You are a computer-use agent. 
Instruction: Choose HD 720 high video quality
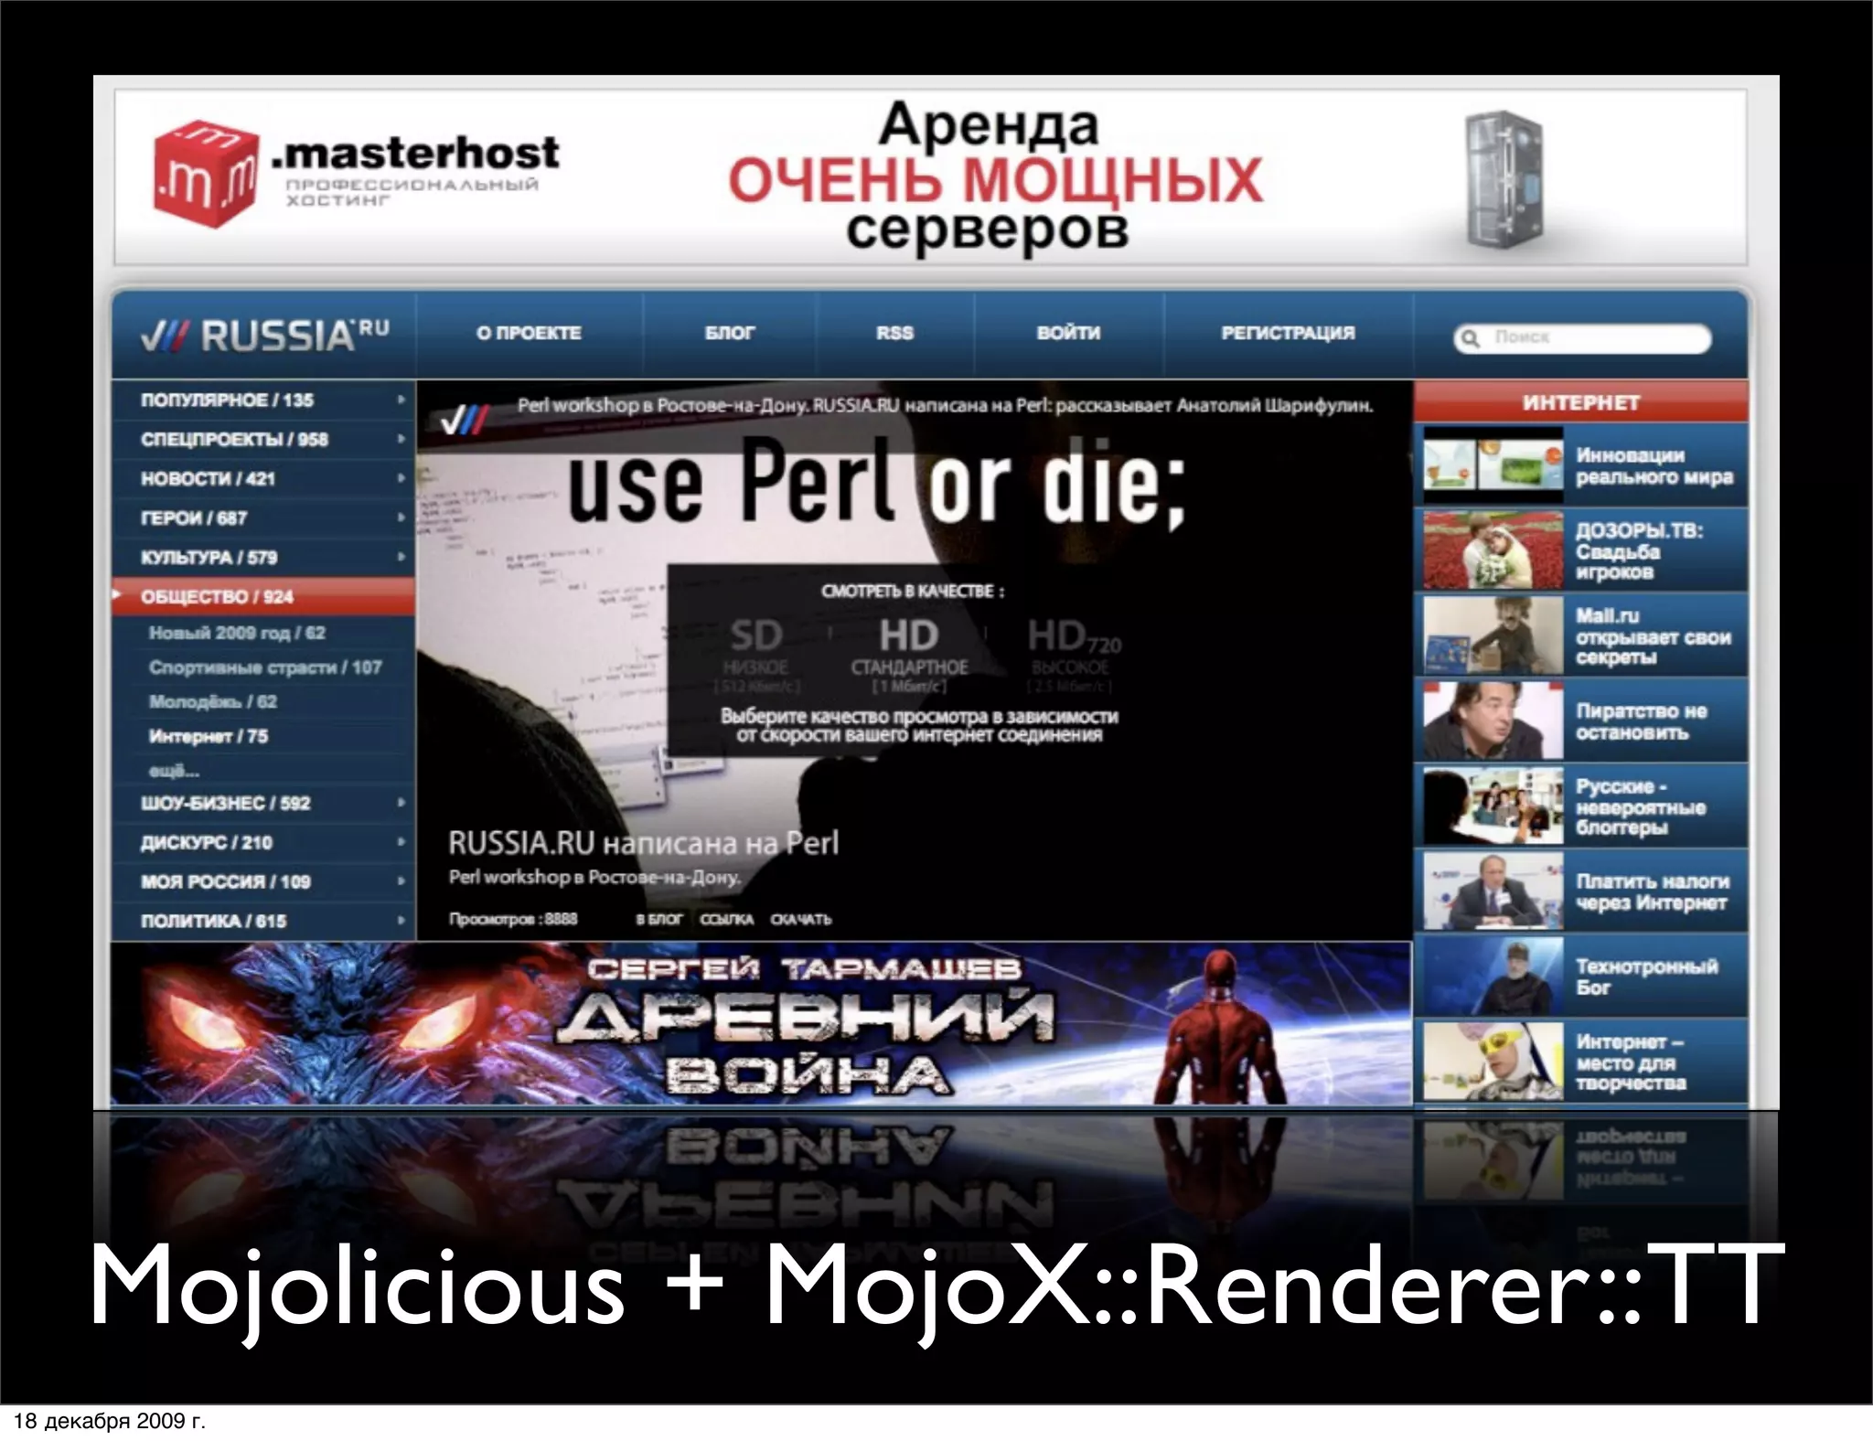[x=1072, y=654]
